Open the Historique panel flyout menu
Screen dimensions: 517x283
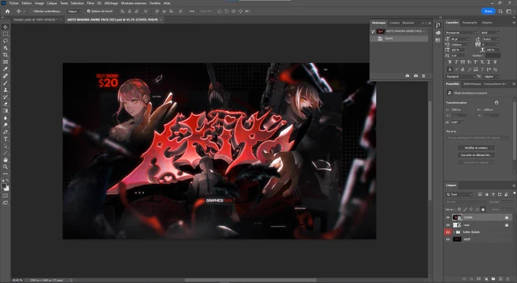(430, 23)
